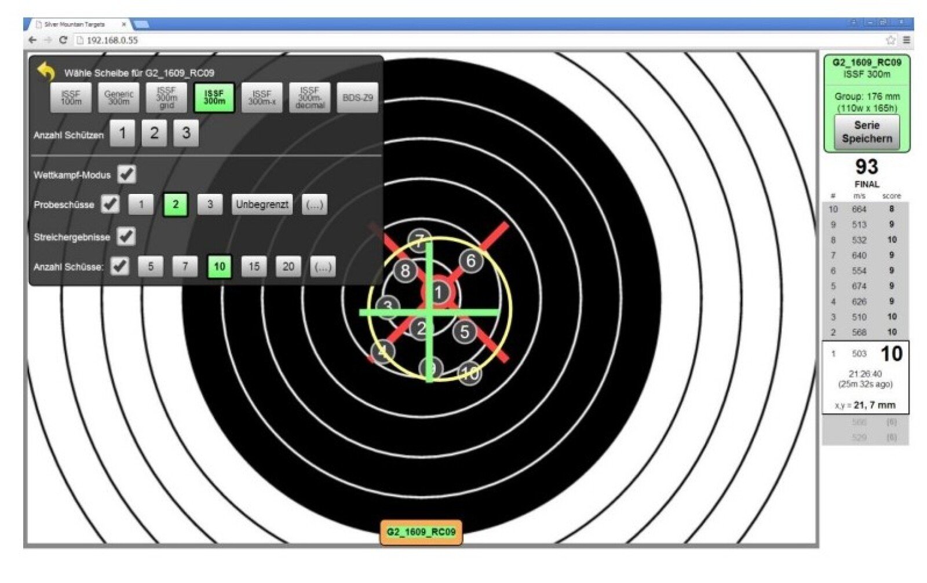This screenshot has width=927, height=583.
Task: Expand the G2_1609_RC09 target label
Action: tap(421, 531)
